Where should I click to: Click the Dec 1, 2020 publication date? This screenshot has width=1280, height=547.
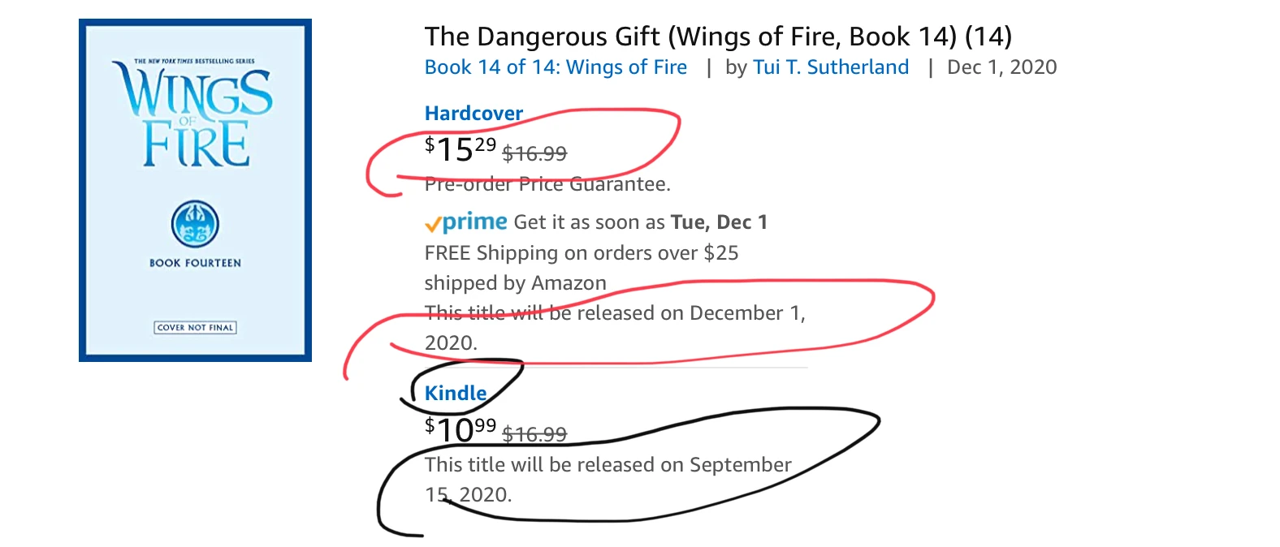pos(1001,67)
